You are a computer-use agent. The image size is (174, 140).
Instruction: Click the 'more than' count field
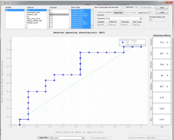pyautogui.click(x=123, y=7)
